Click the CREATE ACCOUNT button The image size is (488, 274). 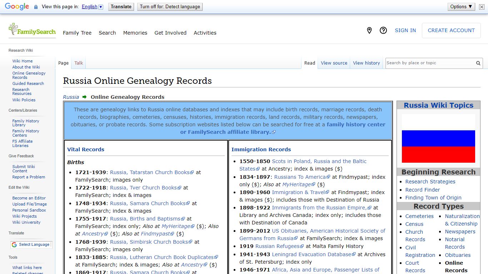pos(451,30)
